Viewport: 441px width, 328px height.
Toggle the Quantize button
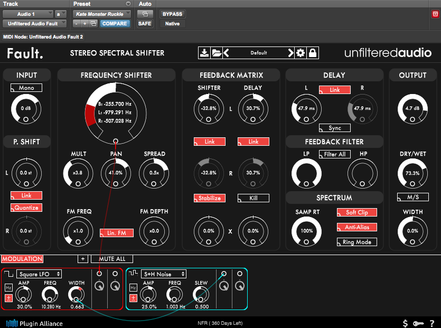point(26,208)
